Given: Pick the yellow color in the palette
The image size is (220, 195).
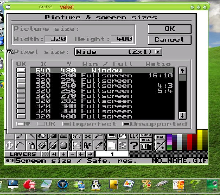Looking at the screenshot, I should (x=202, y=139).
